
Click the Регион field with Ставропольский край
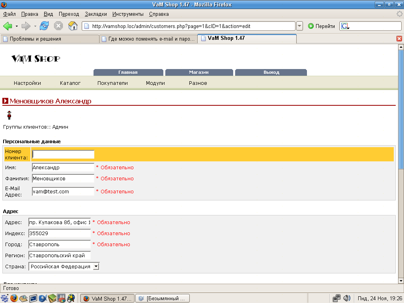pos(60,256)
